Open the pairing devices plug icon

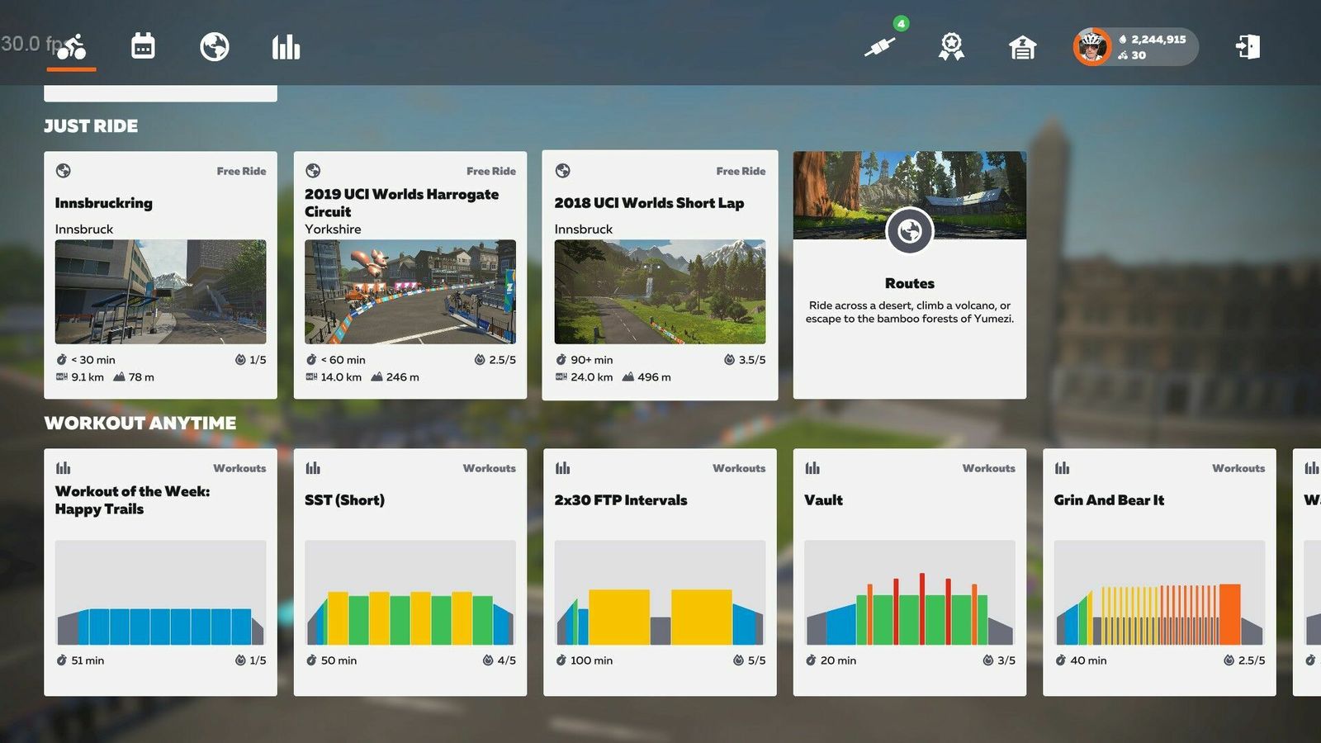[880, 46]
